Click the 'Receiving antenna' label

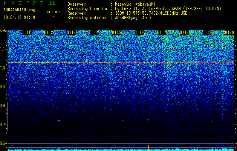pyautogui.click(x=87, y=18)
